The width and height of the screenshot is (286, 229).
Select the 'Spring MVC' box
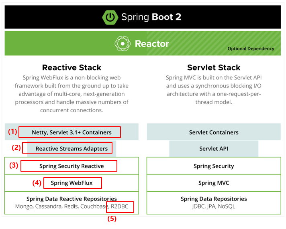(214, 183)
